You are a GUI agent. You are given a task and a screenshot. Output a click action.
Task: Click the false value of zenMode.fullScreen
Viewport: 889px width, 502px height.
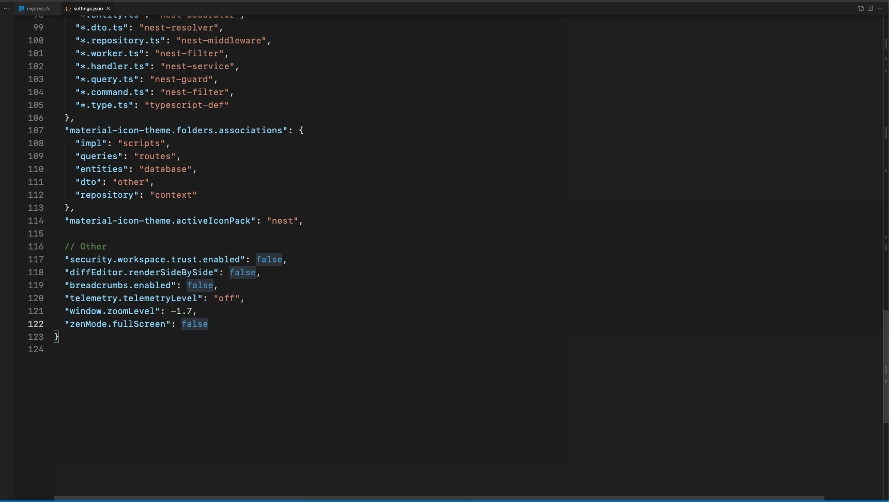click(195, 324)
